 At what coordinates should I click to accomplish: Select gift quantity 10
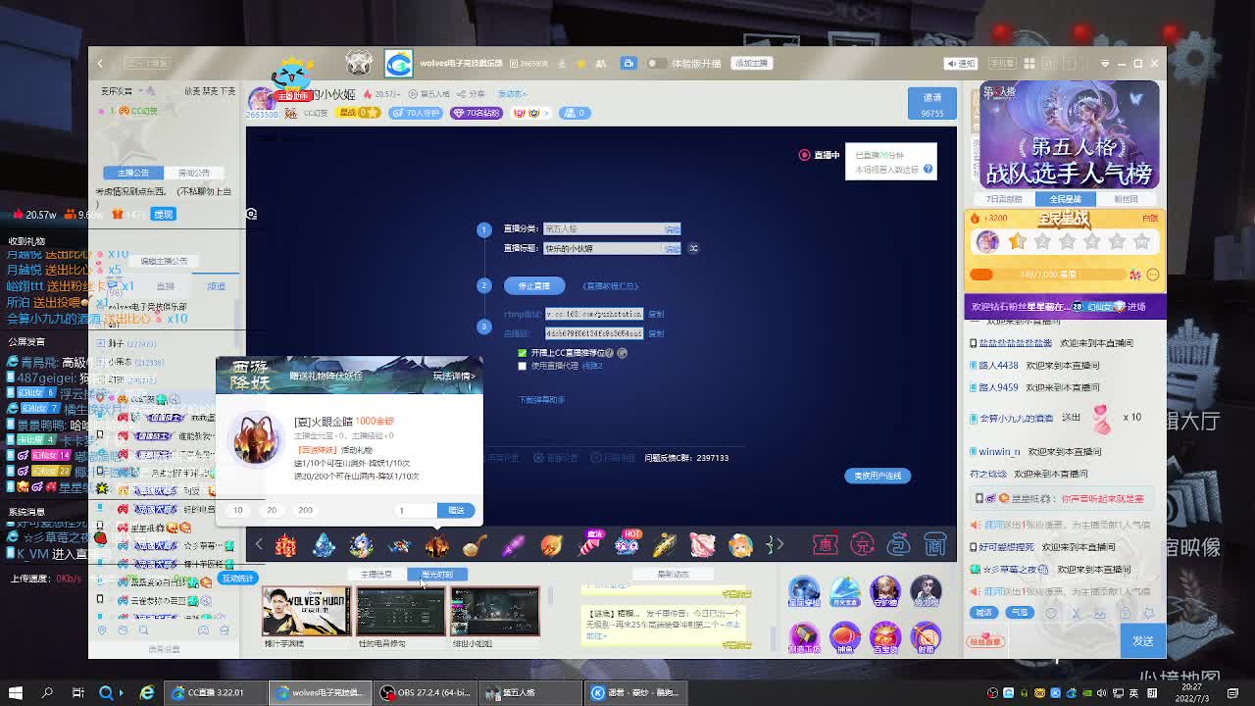click(x=237, y=510)
